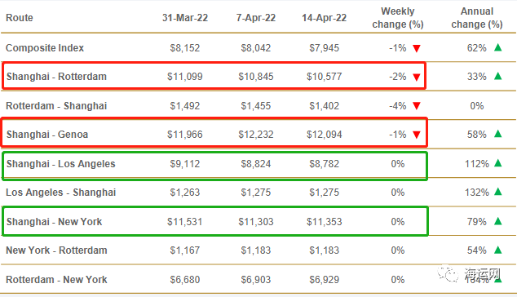Click the $12,232 Shanghai - Genoa value
The width and height of the screenshot is (517, 297).
click(256, 135)
